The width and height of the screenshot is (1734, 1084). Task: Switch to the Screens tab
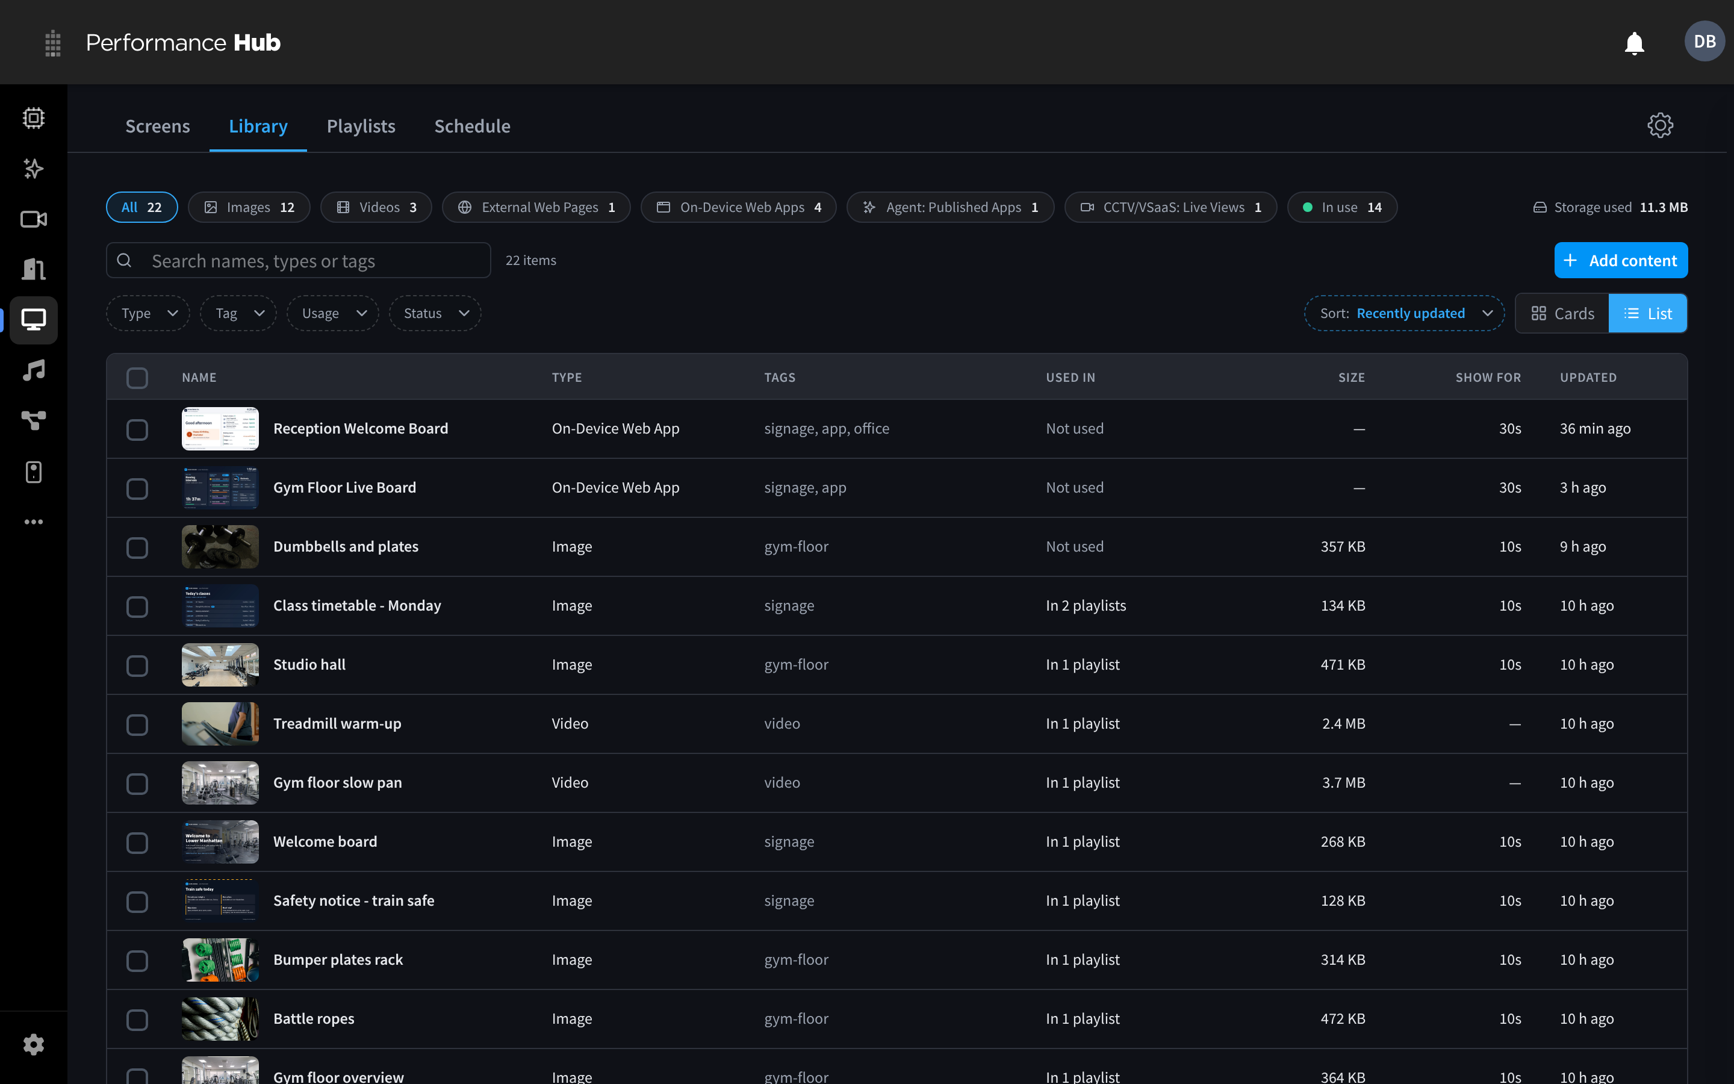pyautogui.click(x=158, y=126)
